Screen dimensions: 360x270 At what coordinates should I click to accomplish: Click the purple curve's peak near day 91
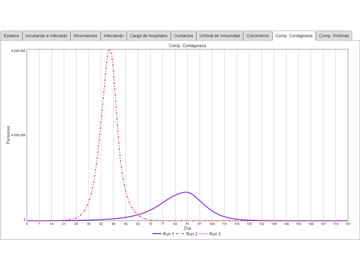[x=186, y=192]
